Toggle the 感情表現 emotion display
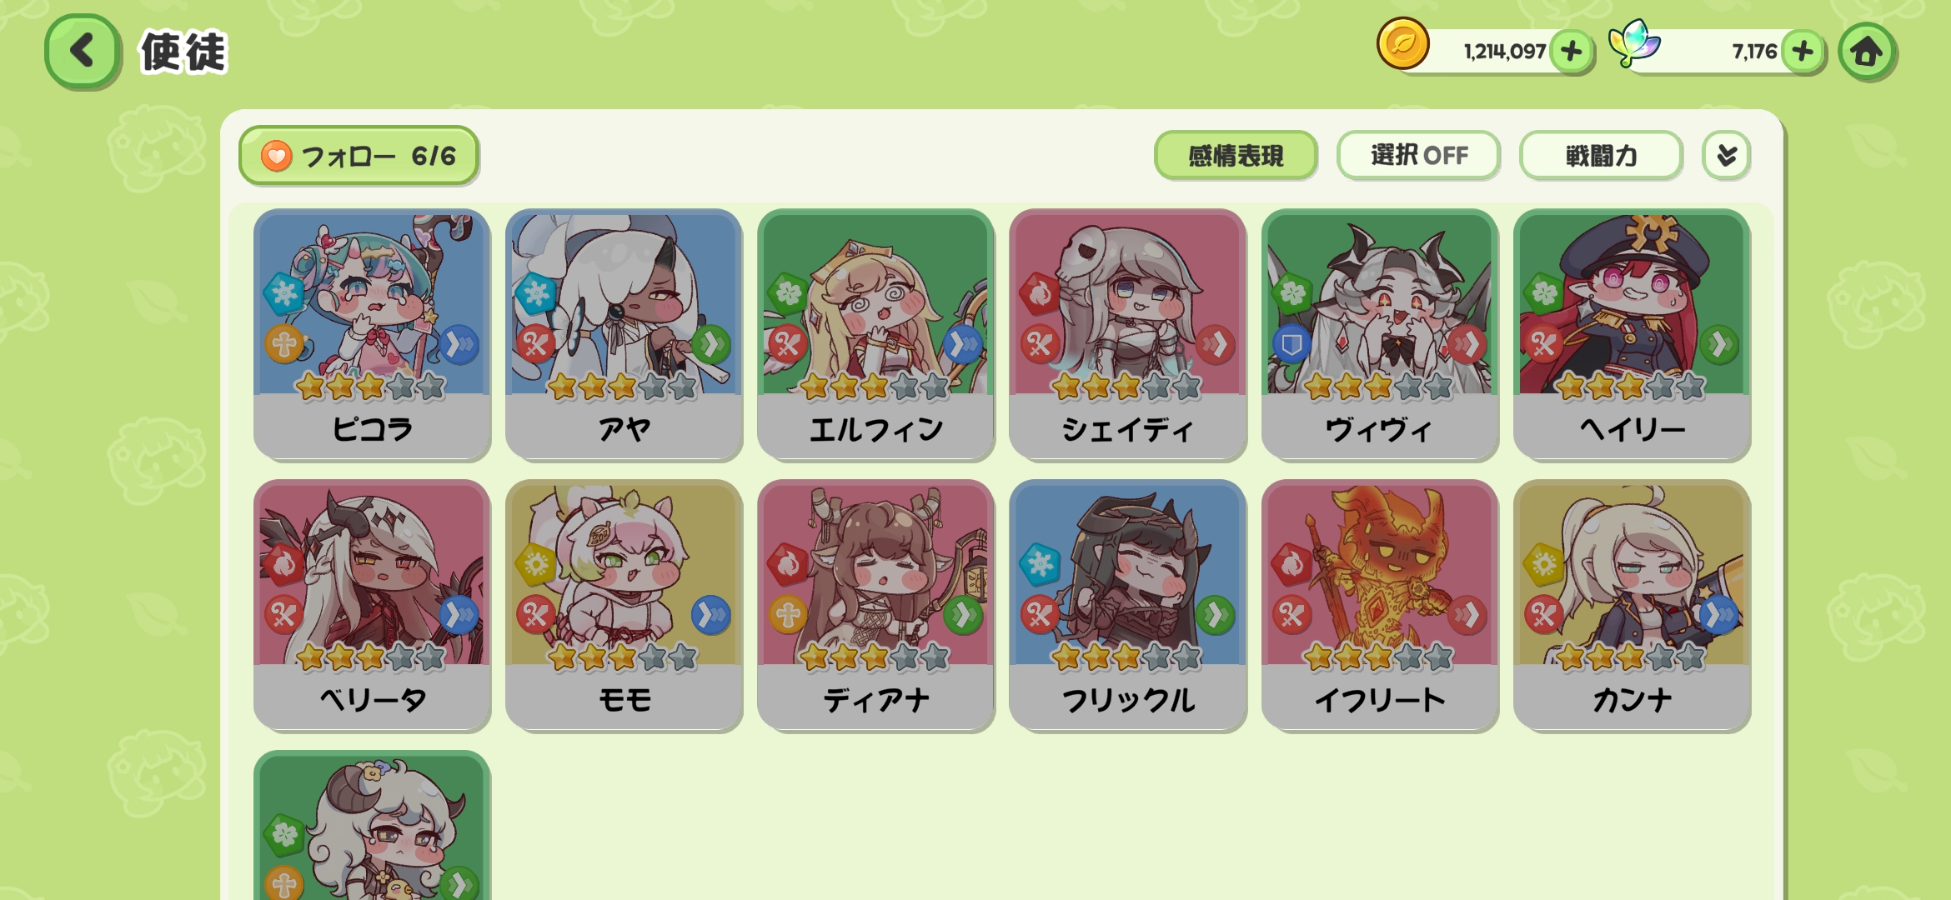The image size is (1951, 900). [1236, 155]
